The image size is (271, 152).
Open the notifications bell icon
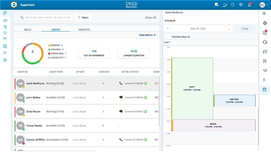click(x=249, y=5)
